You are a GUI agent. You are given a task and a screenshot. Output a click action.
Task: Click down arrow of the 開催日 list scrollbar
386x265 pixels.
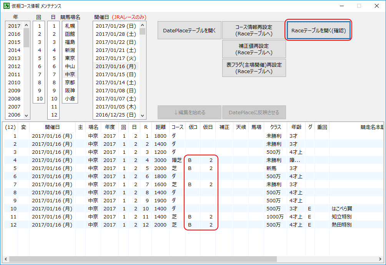(142, 115)
